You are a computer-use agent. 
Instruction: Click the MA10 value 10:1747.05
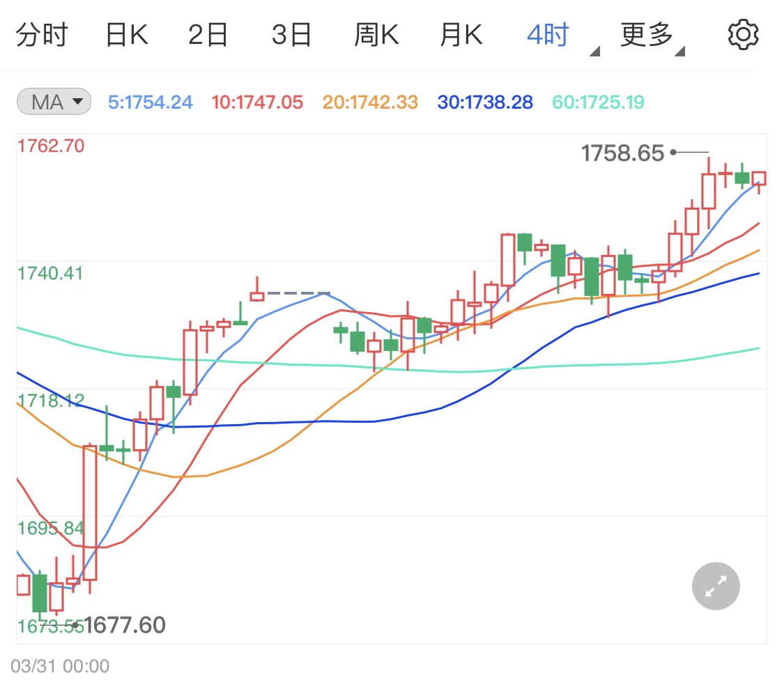(257, 102)
